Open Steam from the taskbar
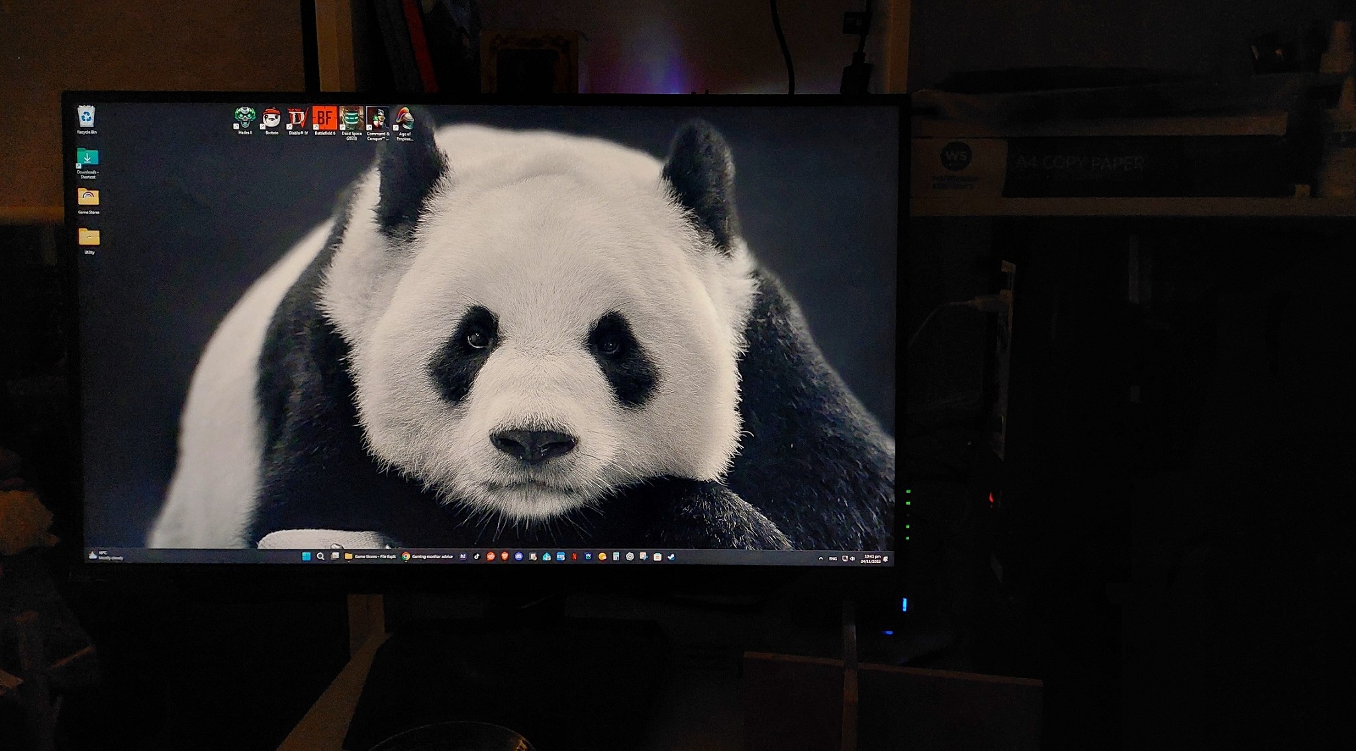Image resolution: width=1356 pixels, height=751 pixels. (671, 557)
